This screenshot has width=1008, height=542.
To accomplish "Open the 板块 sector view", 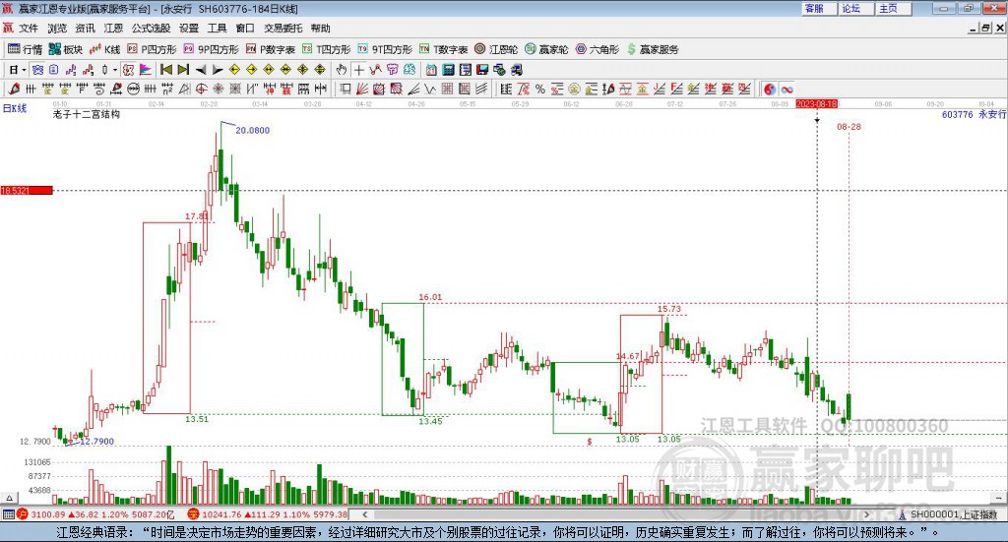I will [x=66, y=49].
